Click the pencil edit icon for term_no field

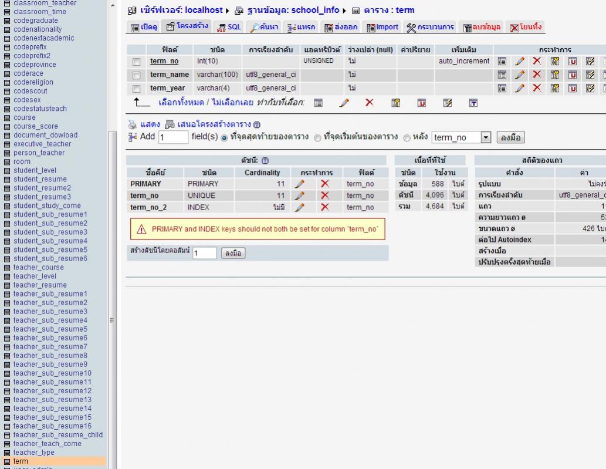(x=519, y=61)
